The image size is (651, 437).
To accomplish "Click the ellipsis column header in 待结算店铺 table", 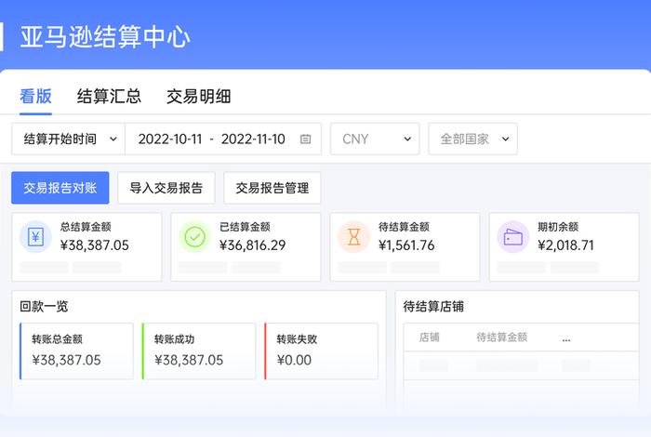I will pos(566,339).
